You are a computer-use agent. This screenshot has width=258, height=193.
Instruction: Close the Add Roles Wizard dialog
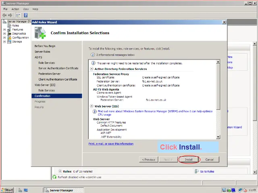(224, 22)
